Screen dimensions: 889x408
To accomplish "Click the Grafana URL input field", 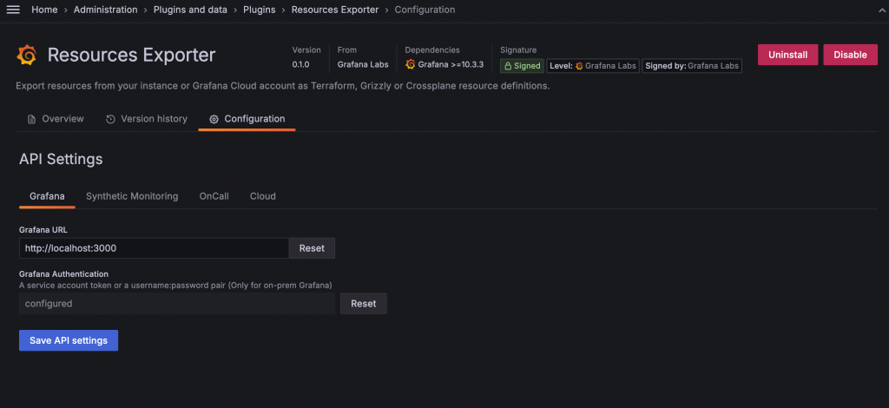I will coord(155,248).
